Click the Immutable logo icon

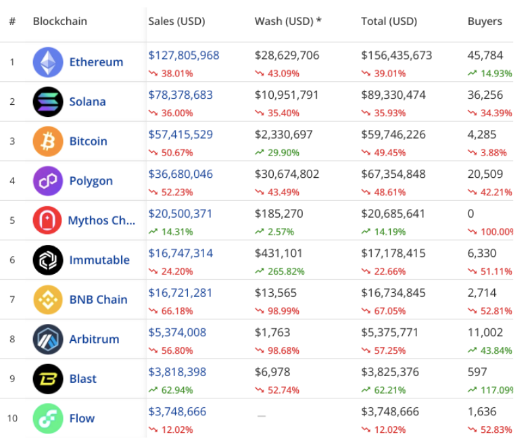48,260
